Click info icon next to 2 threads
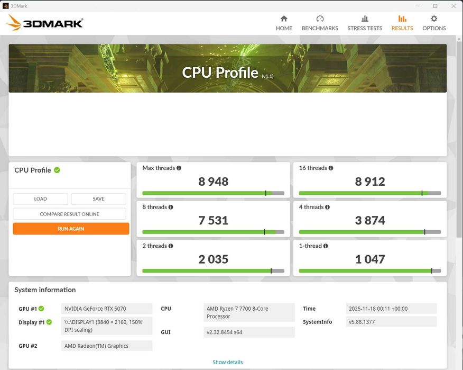Screen dimensions: 463x370 (171, 246)
